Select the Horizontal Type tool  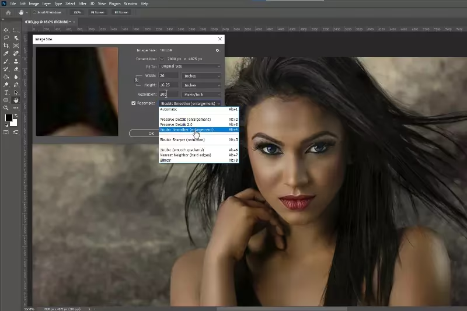tap(6, 93)
